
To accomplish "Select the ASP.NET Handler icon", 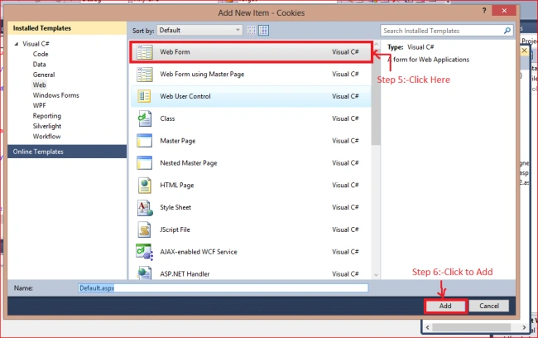I will (145, 273).
